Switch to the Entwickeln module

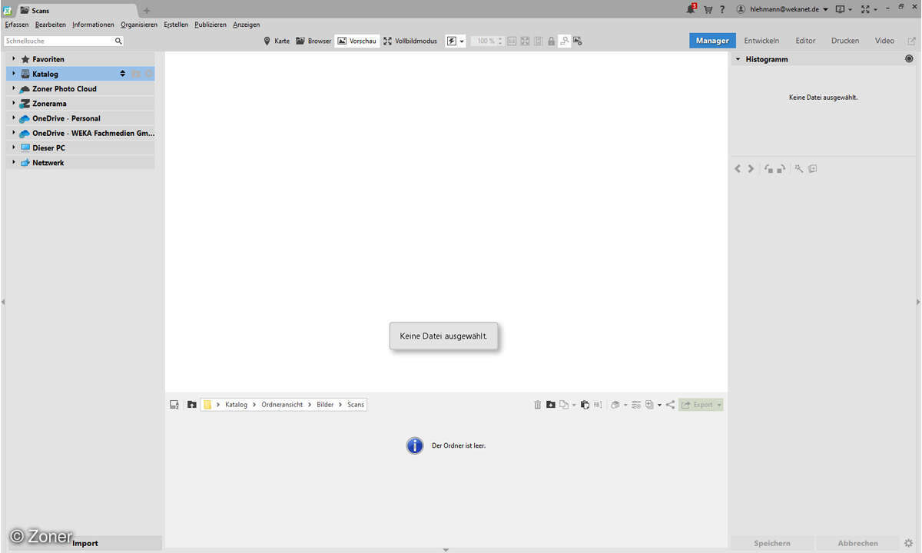click(x=761, y=41)
